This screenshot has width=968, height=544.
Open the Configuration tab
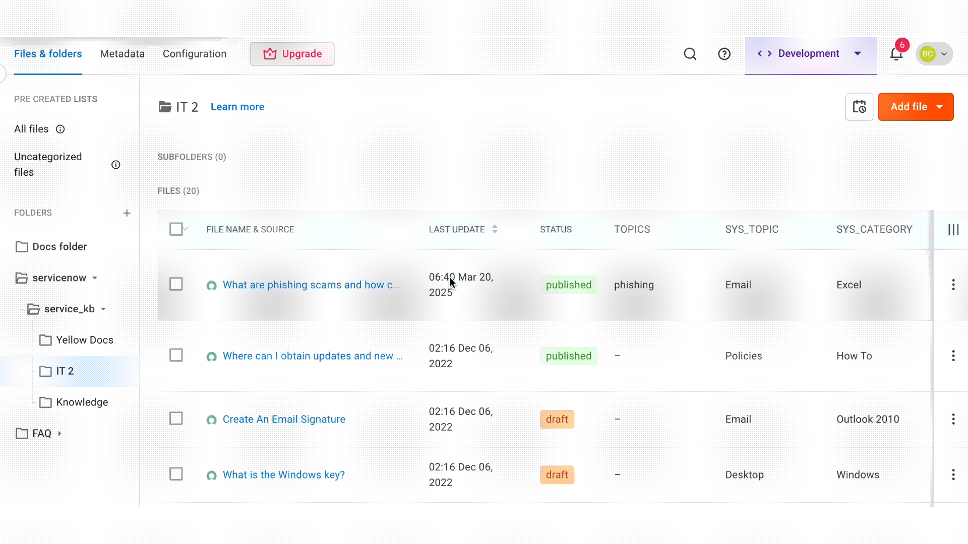194,54
